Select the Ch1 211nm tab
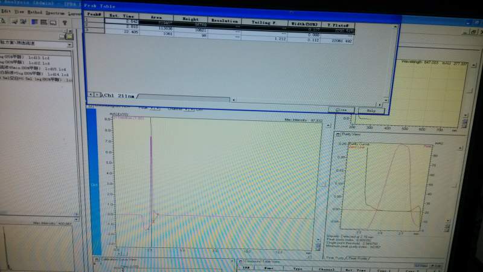 120,96
